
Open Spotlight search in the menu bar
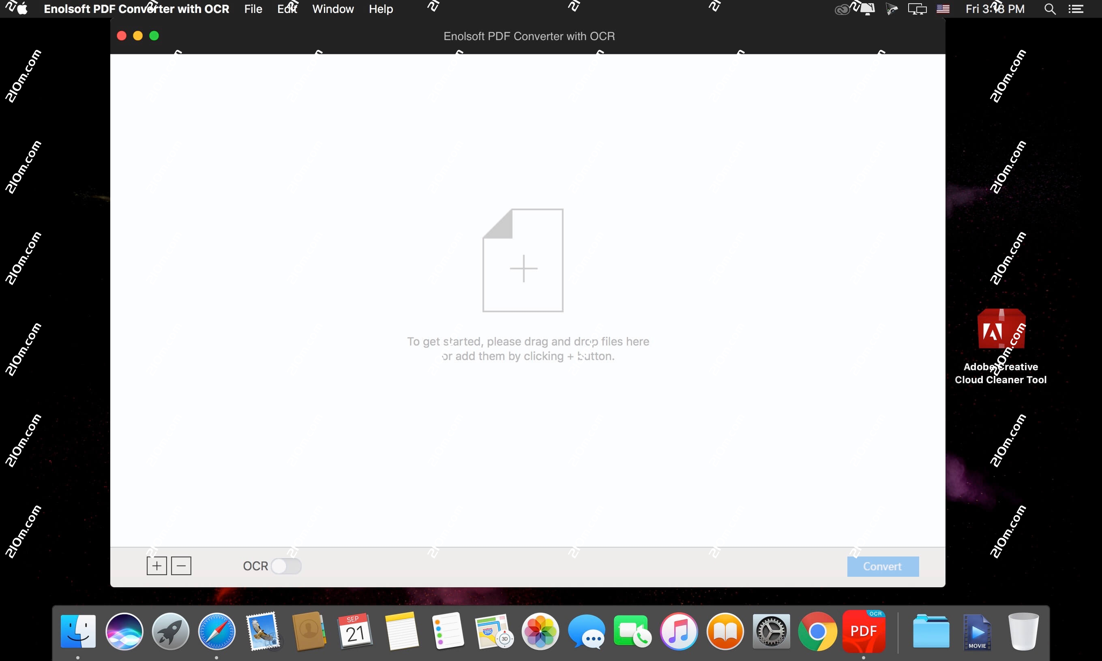[x=1050, y=9]
